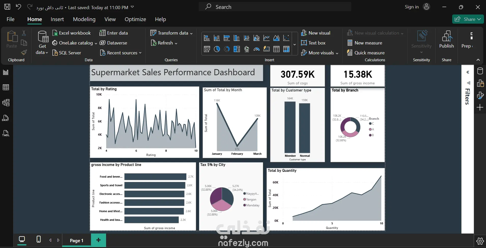Click the Format painter icon
Viewport: 486px width, 248px height.
[24, 52]
